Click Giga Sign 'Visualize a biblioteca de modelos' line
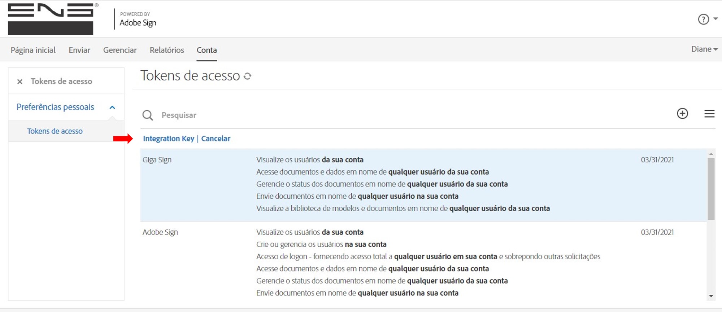 click(x=403, y=208)
